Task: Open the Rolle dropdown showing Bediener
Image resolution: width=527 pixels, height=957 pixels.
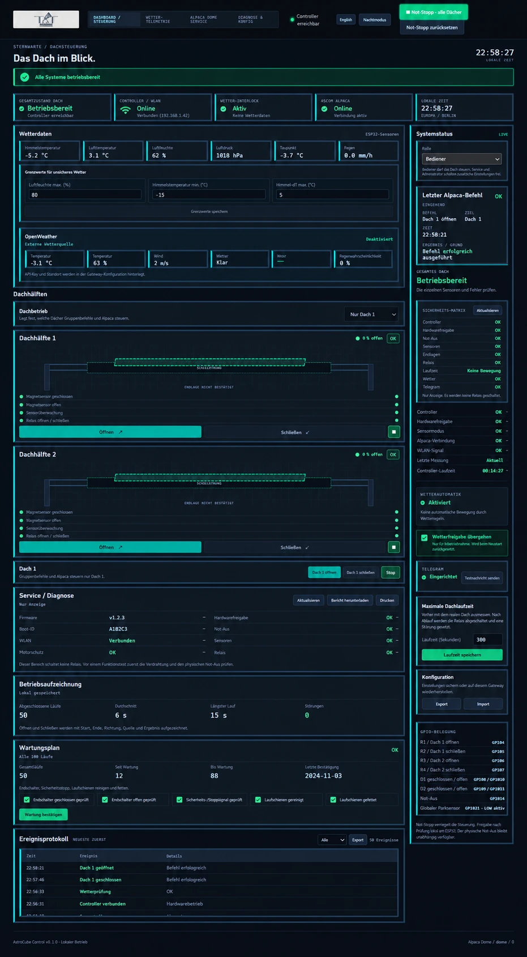Action: tap(461, 159)
